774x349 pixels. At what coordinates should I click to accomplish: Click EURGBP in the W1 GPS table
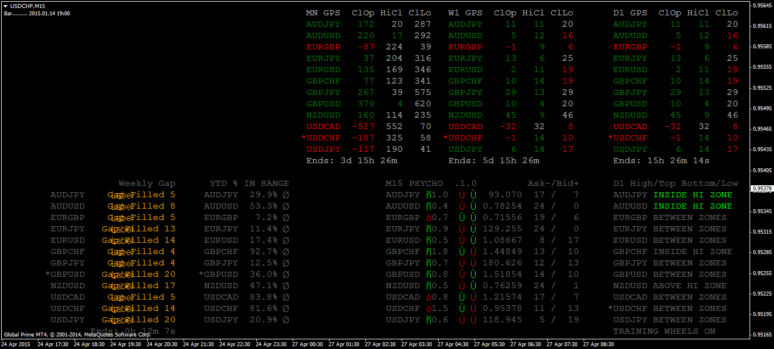[x=465, y=47]
